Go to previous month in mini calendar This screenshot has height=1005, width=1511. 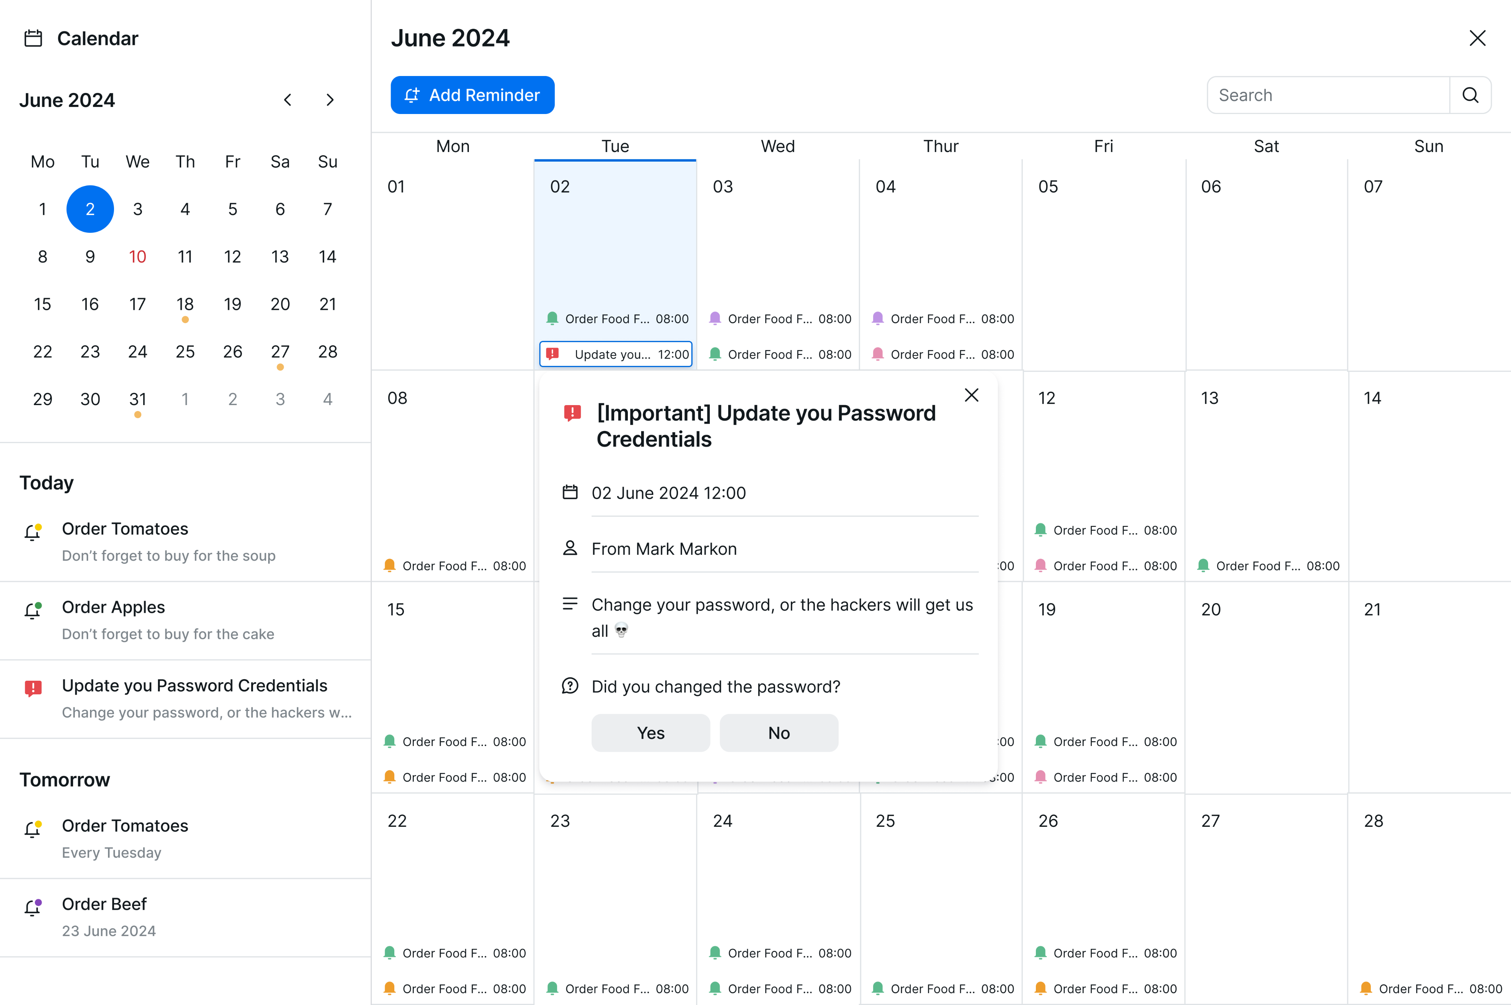[x=288, y=100]
